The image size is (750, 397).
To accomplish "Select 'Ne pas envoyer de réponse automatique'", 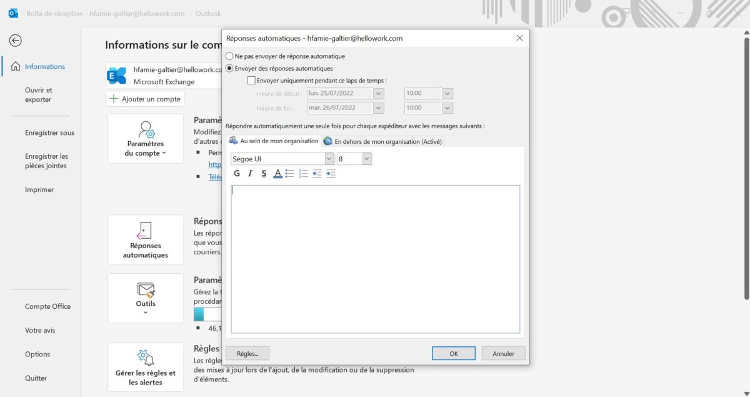I will (230, 56).
